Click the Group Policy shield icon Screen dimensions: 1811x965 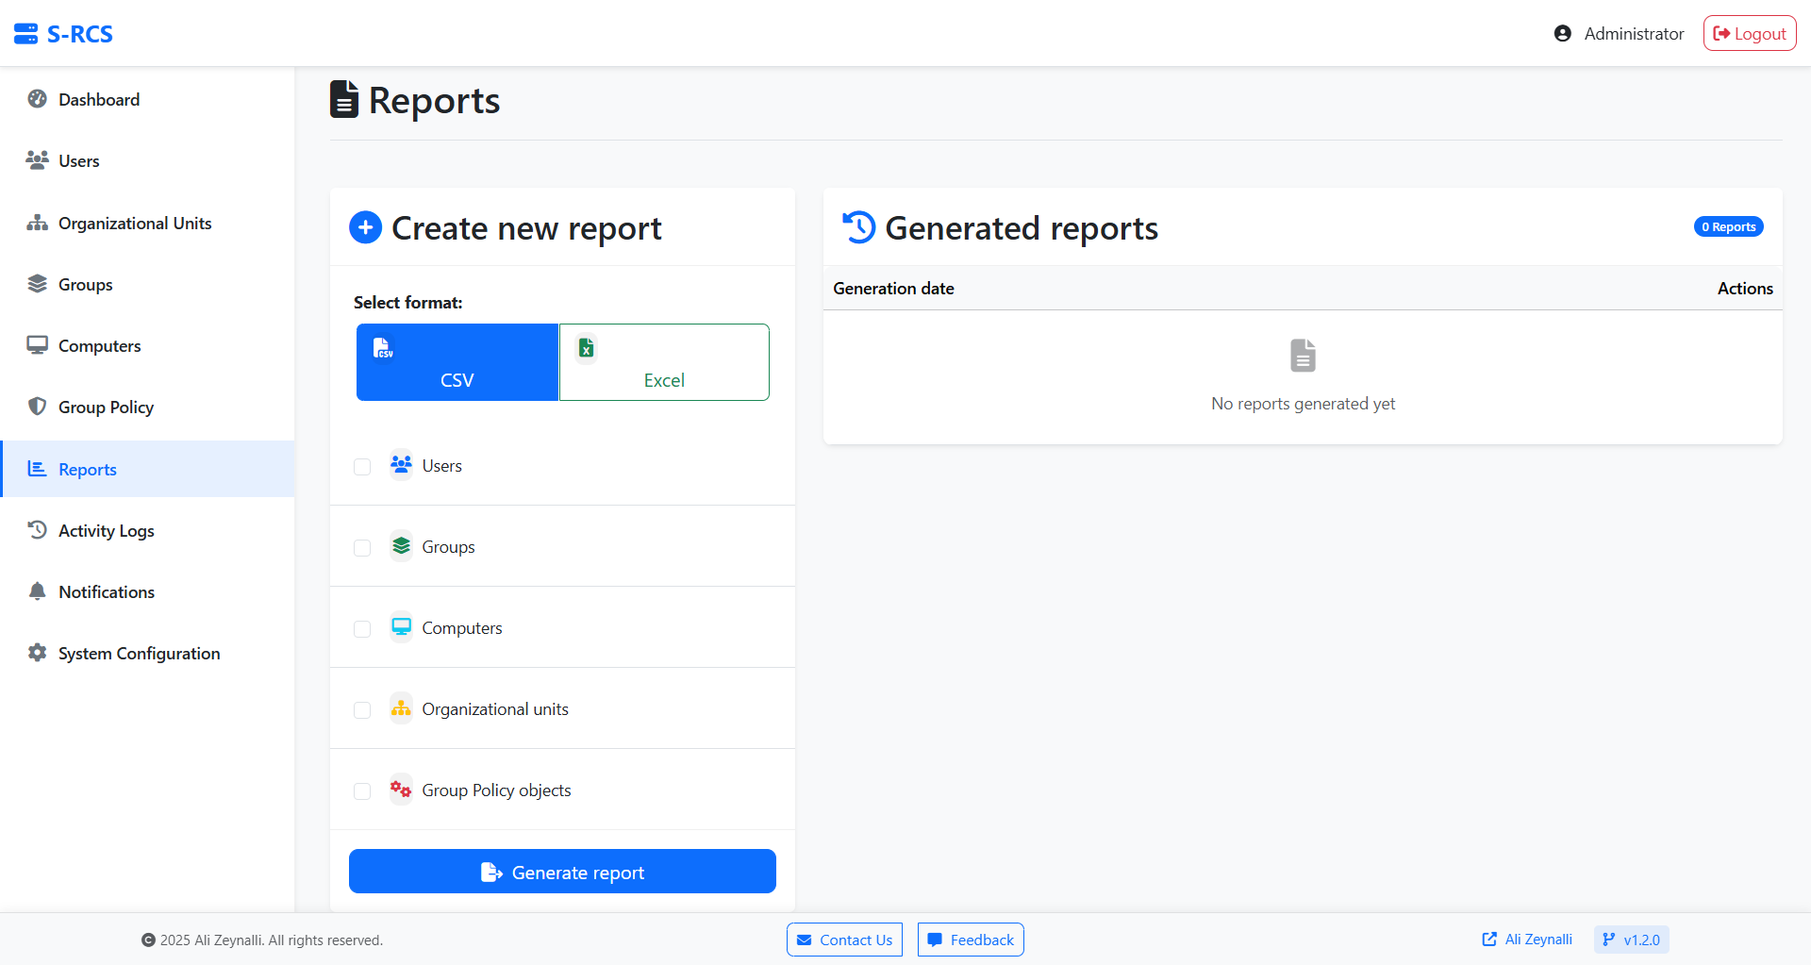(x=37, y=407)
